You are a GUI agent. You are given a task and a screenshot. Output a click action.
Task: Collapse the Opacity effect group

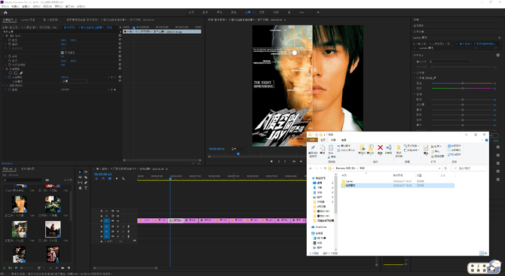coord(3,68)
